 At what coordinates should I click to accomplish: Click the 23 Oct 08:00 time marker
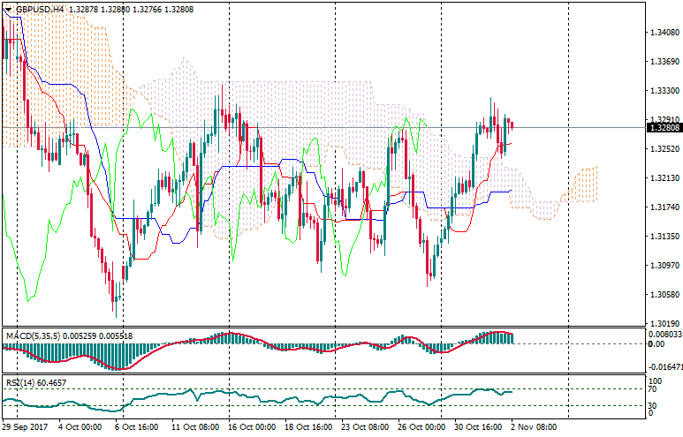(x=365, y=426)
